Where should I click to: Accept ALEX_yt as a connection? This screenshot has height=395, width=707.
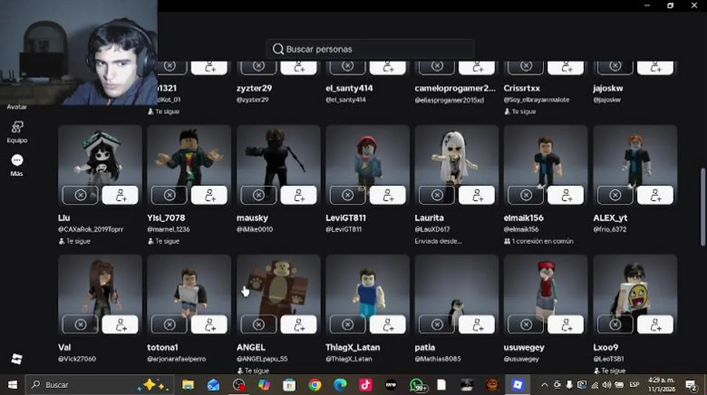[655, 195]
